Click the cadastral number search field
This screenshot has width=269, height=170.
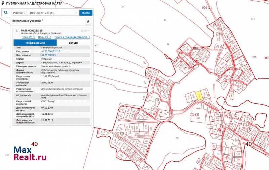50,13
